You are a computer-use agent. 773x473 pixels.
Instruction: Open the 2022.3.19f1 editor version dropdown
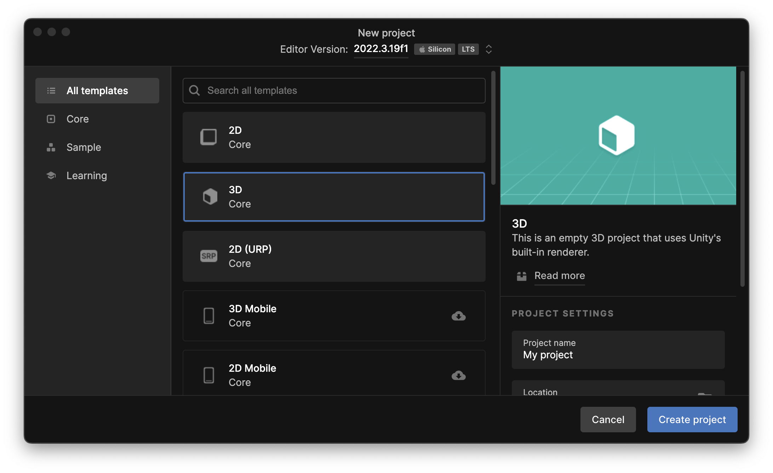[x=381, y=49]
